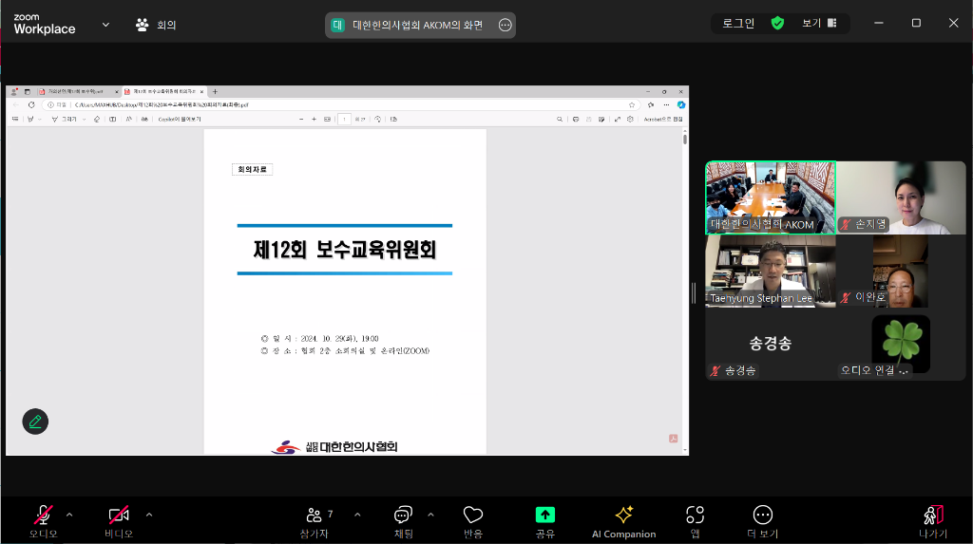Click the Acrobat icon at PDF corner

click(674, 439)
